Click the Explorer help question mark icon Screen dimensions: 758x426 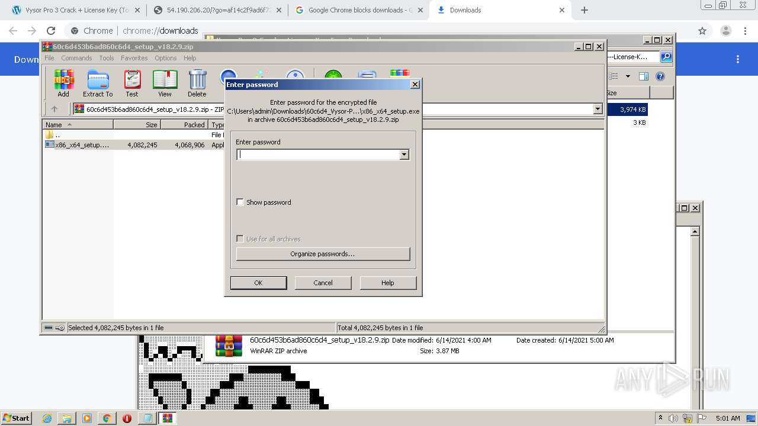click(660, 76)
